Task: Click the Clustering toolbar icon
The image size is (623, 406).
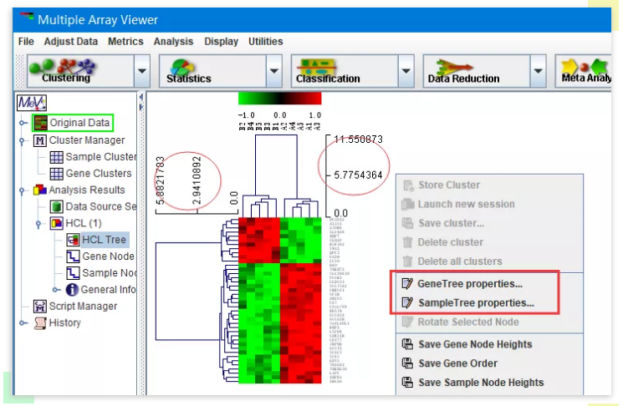Action: pos(66,72)
